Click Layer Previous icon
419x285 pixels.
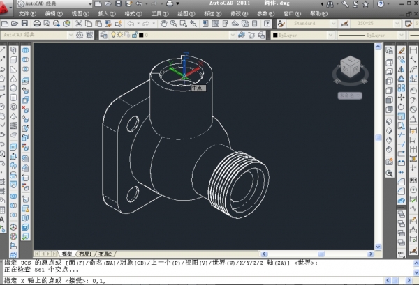pos(251,35)
